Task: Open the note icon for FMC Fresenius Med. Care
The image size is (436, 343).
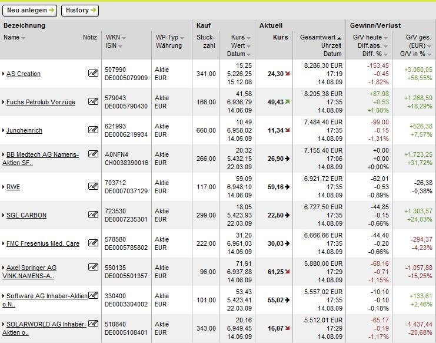Action: point(93,243)
